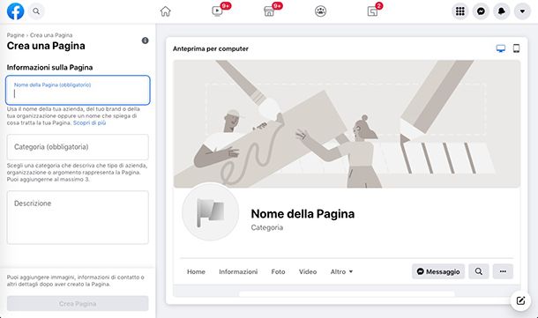The height and width of the screenshot is (318, 538).
Task: Open Messenger in the top bar
Action: point(481,11)
